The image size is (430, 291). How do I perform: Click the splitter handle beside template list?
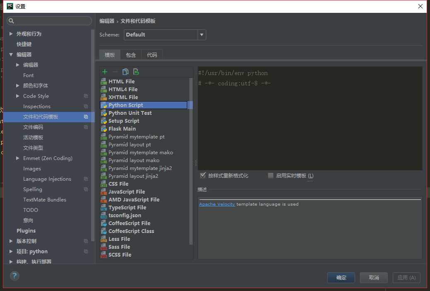[196, 163]
